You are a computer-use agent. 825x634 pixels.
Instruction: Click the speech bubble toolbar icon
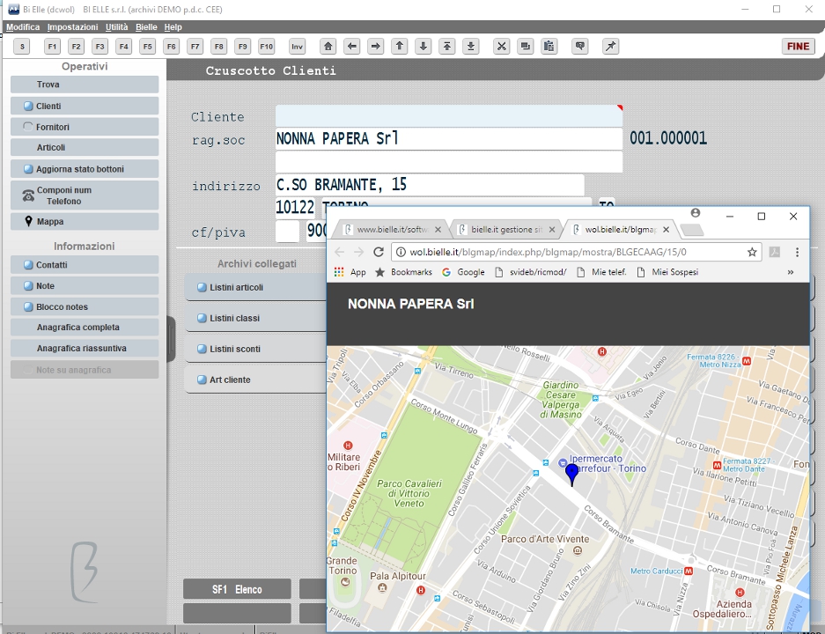[580, 47]
